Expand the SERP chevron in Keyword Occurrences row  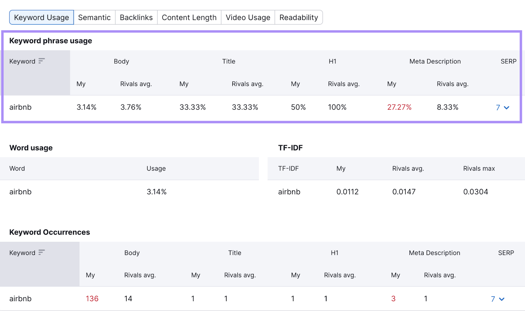point(502,299)
